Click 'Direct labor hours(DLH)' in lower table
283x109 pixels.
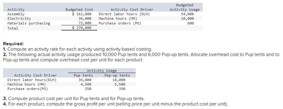[32, 80]
